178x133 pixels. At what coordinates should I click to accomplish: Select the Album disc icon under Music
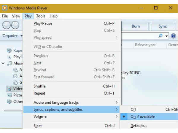pos(15,76)
